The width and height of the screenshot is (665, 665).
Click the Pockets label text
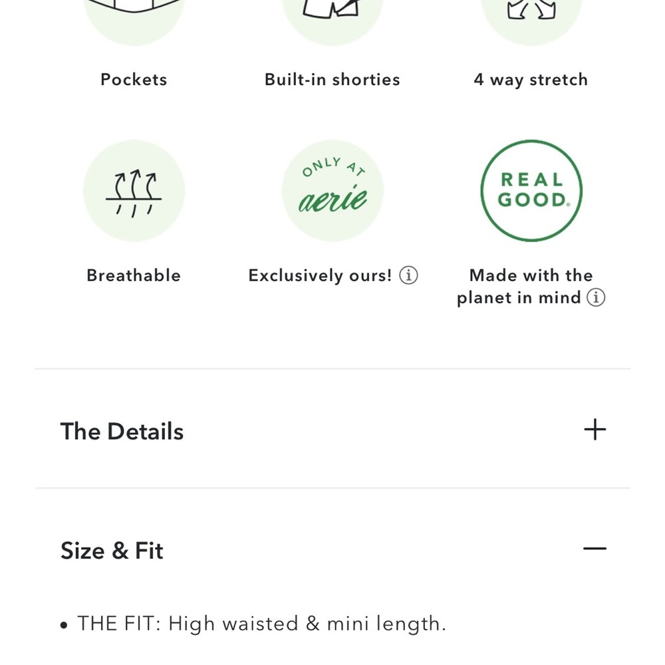[x=134, y=80]
